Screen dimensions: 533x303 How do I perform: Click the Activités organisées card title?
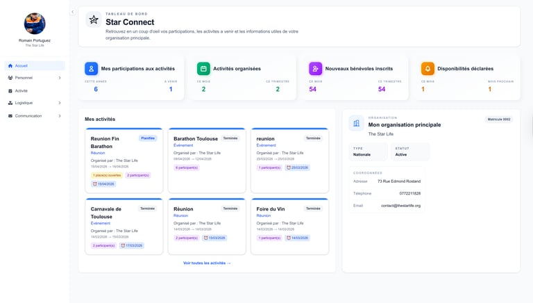[x=237, y=68]
